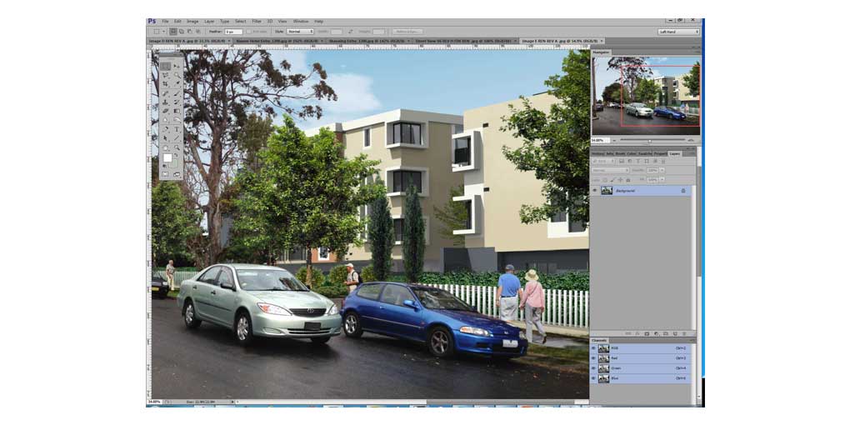The image size is (850, 425).
Task: Open the Window menu
Action: (x=301, y=21)
